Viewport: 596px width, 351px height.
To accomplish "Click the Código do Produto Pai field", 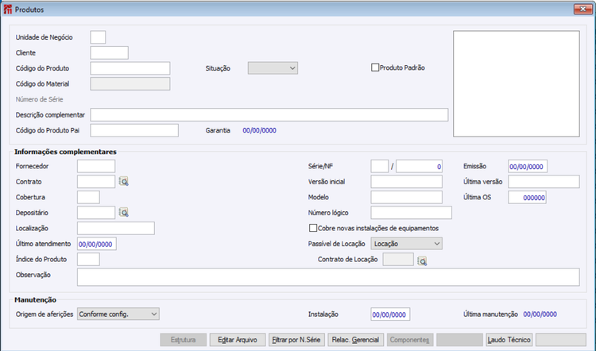I will [134, 130].
